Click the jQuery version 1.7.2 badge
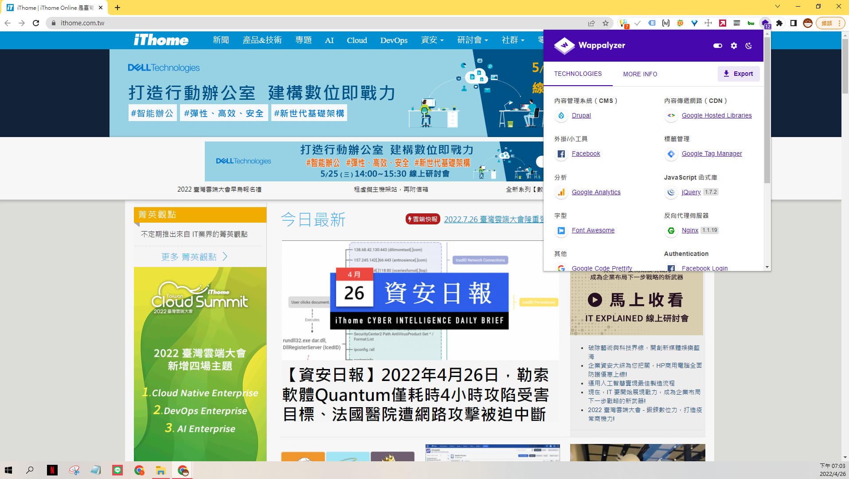The width and height of the screenshot is (849, 479). pyautogui.click(x=711, y=192)
